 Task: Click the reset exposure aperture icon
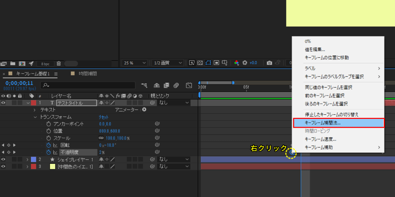coord(245,63)
